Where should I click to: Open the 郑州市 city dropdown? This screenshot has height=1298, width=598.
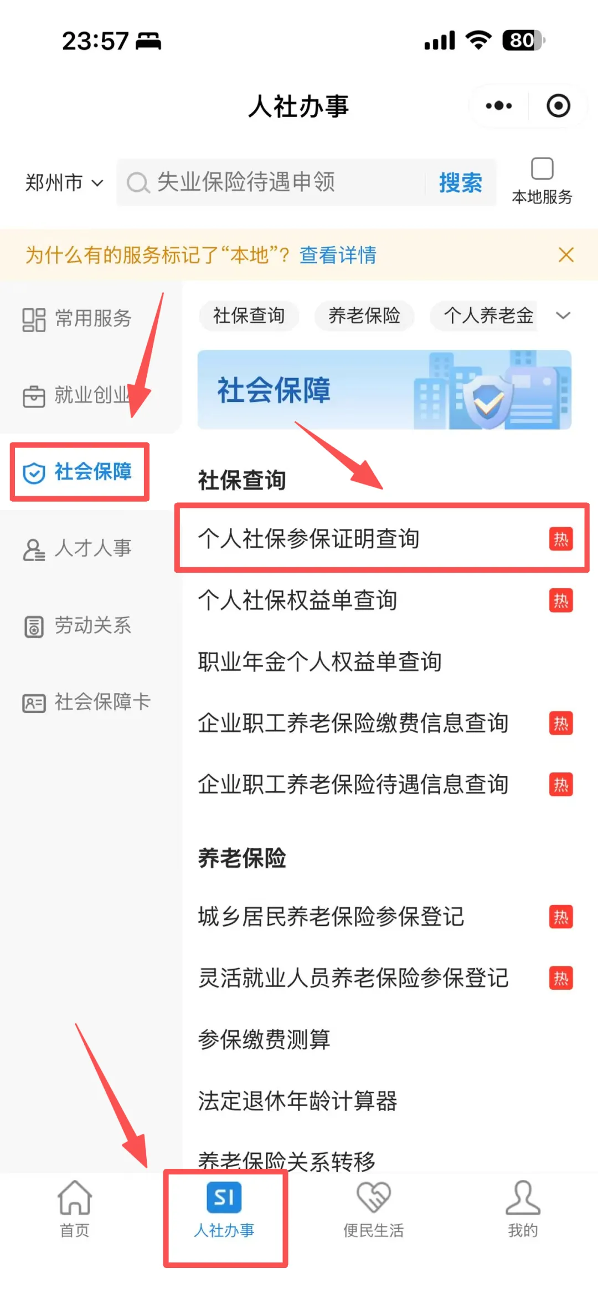click(x=64, y=182)
